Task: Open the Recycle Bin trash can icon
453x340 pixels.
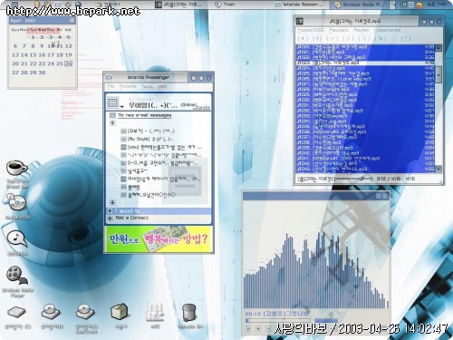Action: click(189, 312)
